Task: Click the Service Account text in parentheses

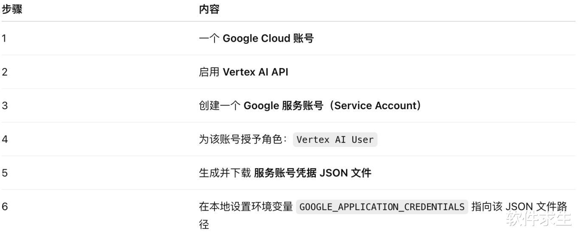Action: (375, 106)
